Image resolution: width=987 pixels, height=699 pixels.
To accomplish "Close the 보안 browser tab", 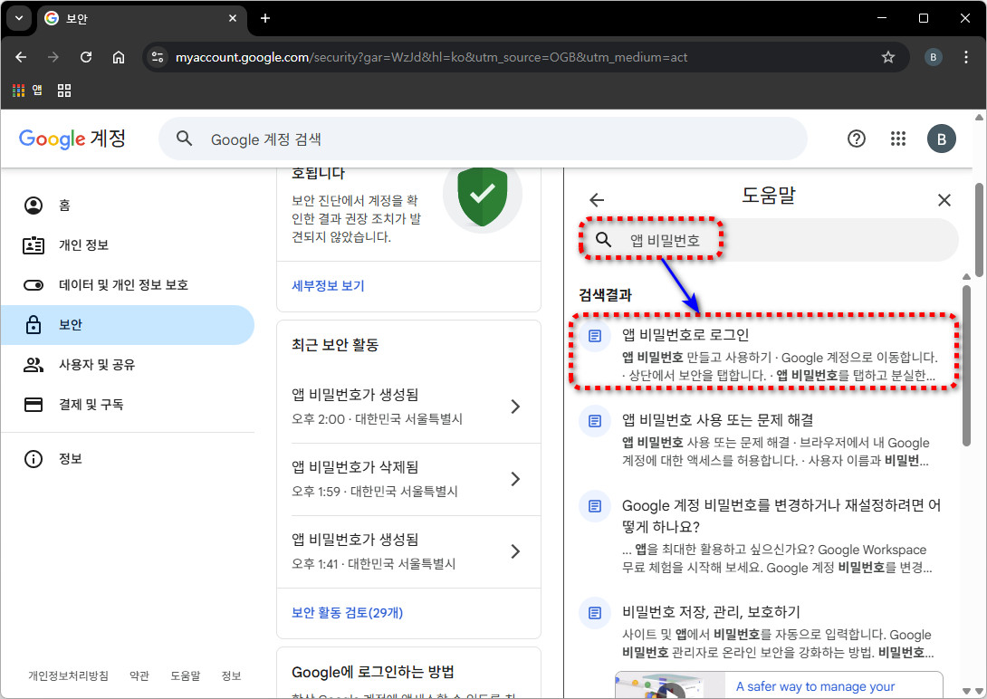I will click(x=233, y=18).
